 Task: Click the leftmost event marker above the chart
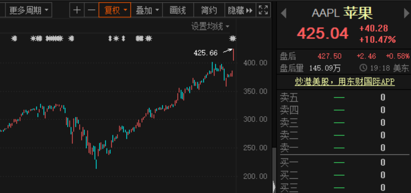[14, 39]
